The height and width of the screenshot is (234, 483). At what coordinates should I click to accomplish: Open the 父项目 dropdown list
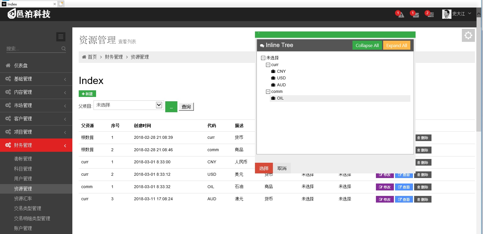coord(159,105)
